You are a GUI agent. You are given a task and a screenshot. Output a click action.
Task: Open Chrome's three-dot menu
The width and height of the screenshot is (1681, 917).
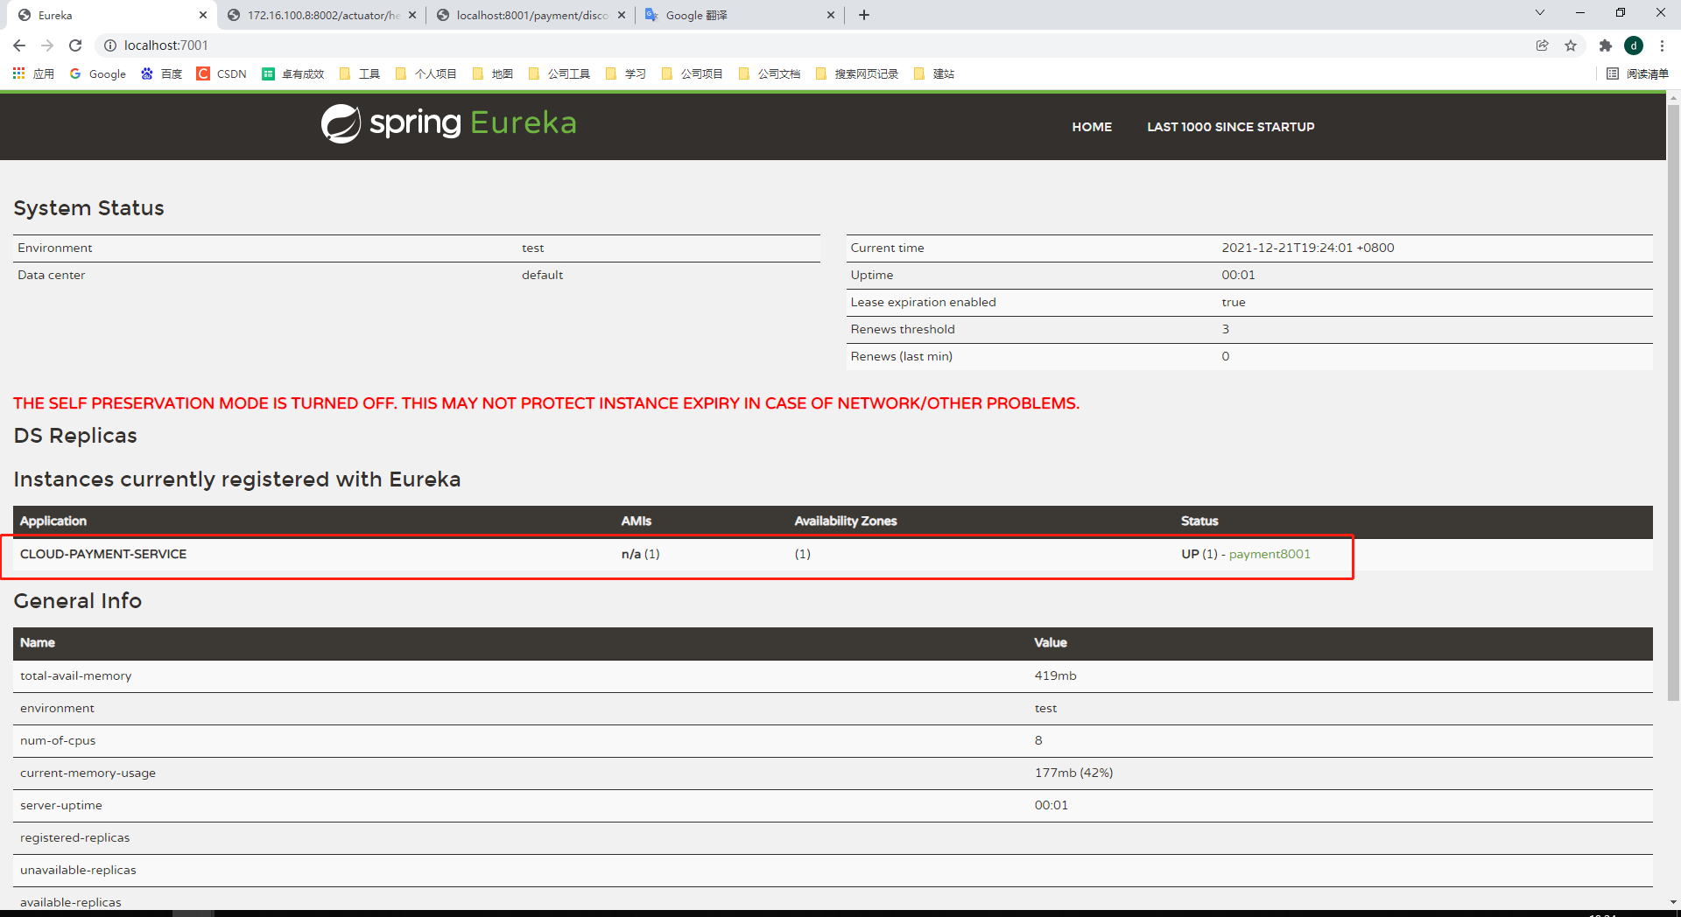1662,45
